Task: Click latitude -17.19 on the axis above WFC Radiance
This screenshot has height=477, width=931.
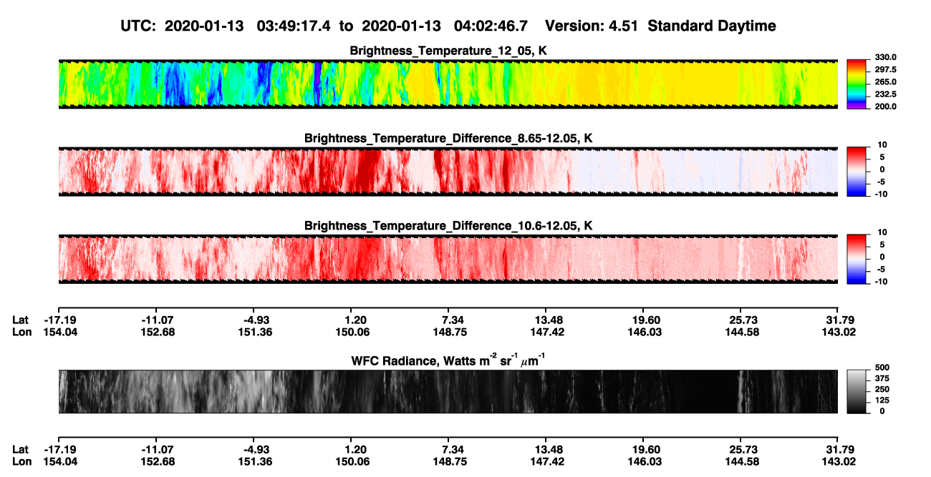Action: pyautogui.click(x=59, y=320)
